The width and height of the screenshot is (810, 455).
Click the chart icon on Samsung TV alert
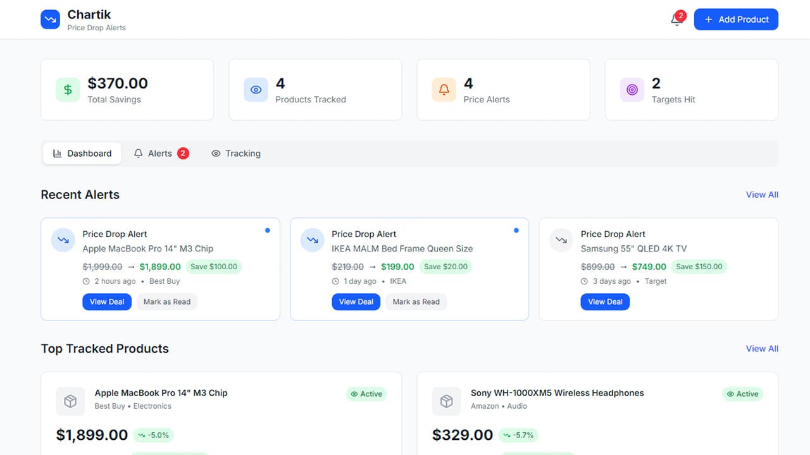click(x=561, y=240)
